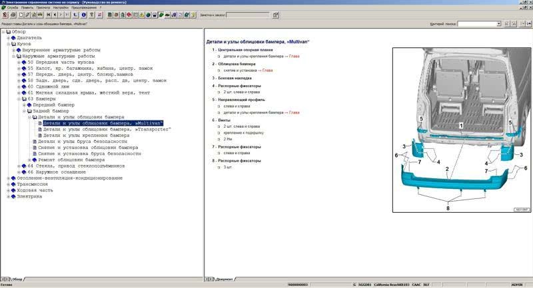Jump to first page navigation arrow

tap(48, 15)
